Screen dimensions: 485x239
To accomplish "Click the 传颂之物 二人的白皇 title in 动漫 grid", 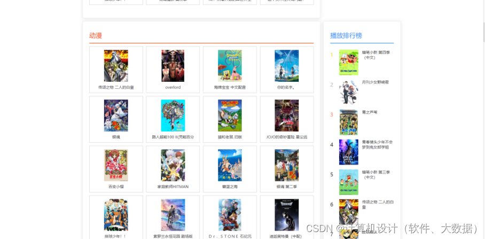I will (x=116, y=87).
